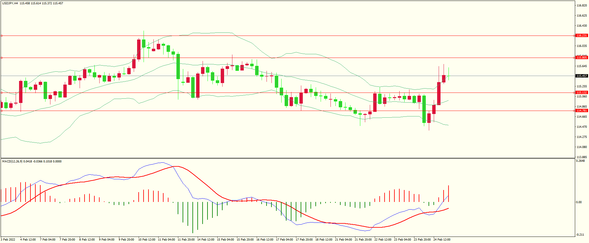Select the black current price tag 115.457

tap(582, 76)
